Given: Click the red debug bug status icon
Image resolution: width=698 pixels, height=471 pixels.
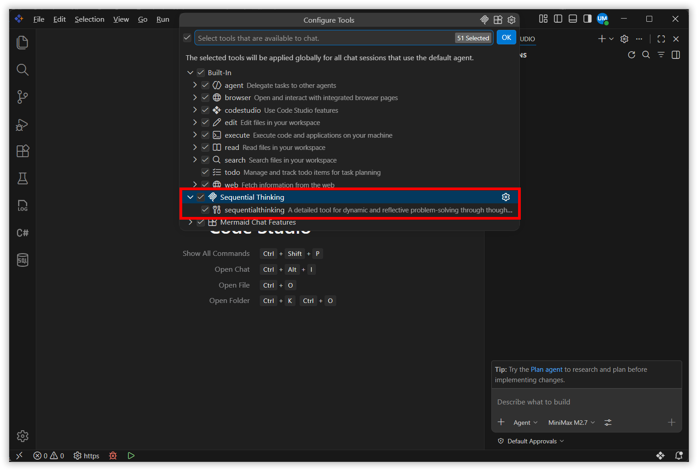Looking at the screenshot, I should (x=113, y=456).
